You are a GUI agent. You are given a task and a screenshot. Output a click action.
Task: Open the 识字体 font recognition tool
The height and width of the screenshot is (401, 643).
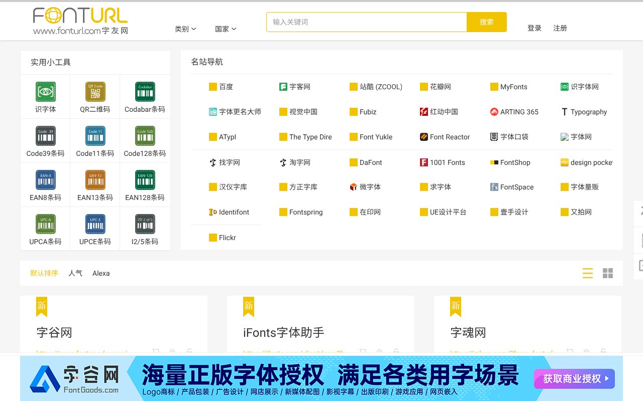pos(45,96)
